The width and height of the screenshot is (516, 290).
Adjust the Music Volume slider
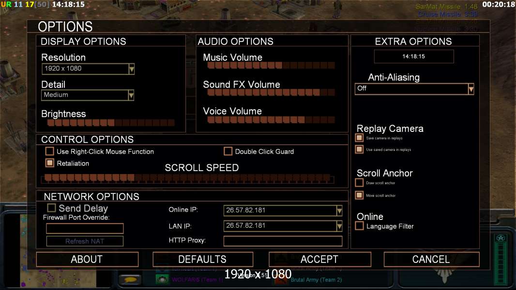[x=271, y=65]
